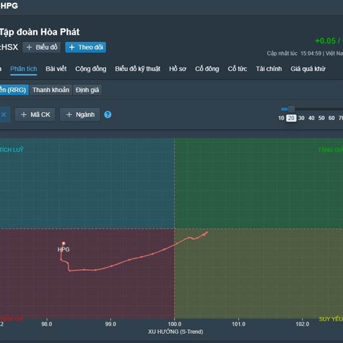Screen dimensions: 343x343
Task: Follow stock with Theo dõi button
Action: coord(86,47)
